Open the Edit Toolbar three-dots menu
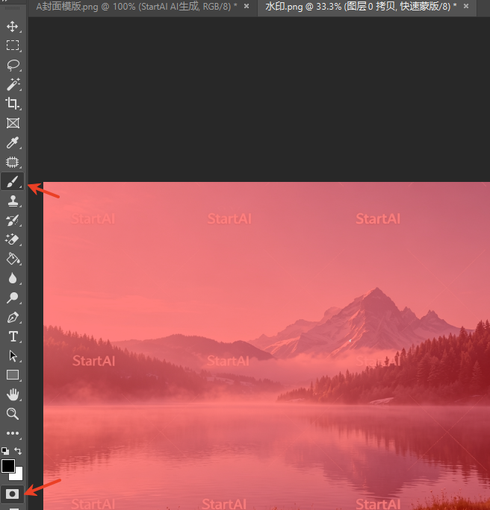 pos(13,433)
